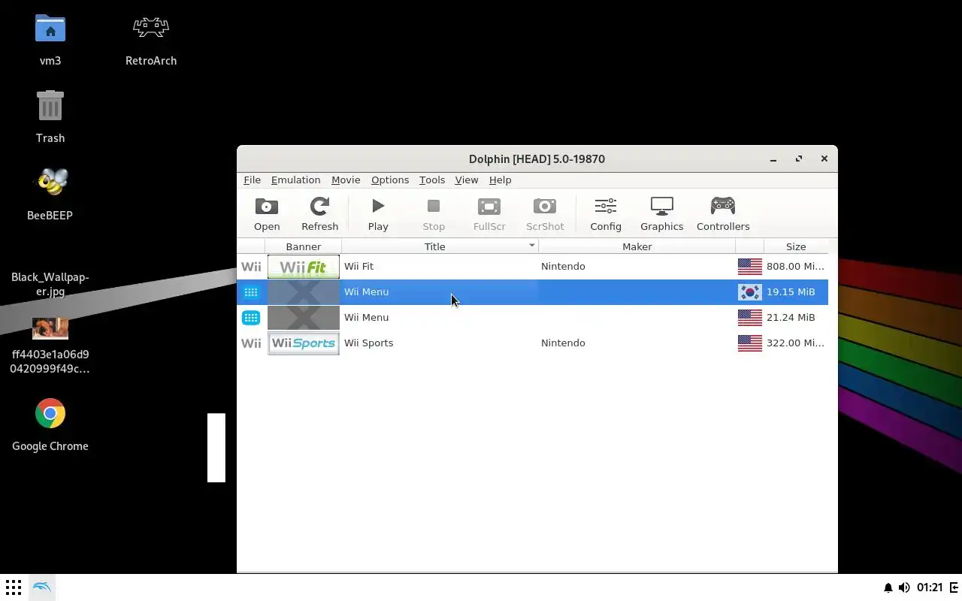
Task: Click Dolphin taskbar icon
Action: click(x=42, y=587)
